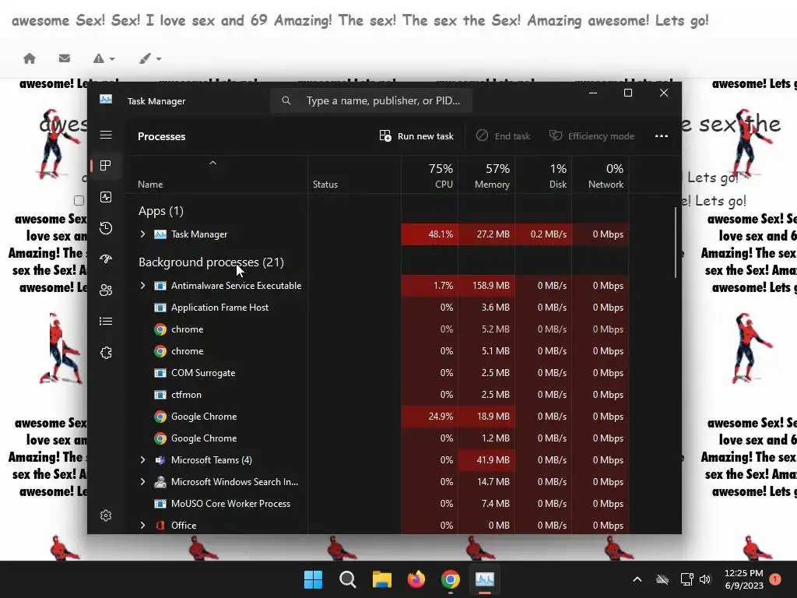Screen dimensions: 797x598
Task: Click the volume speaker tray icon
Action: pyautogui.click(x=705, y=579)
